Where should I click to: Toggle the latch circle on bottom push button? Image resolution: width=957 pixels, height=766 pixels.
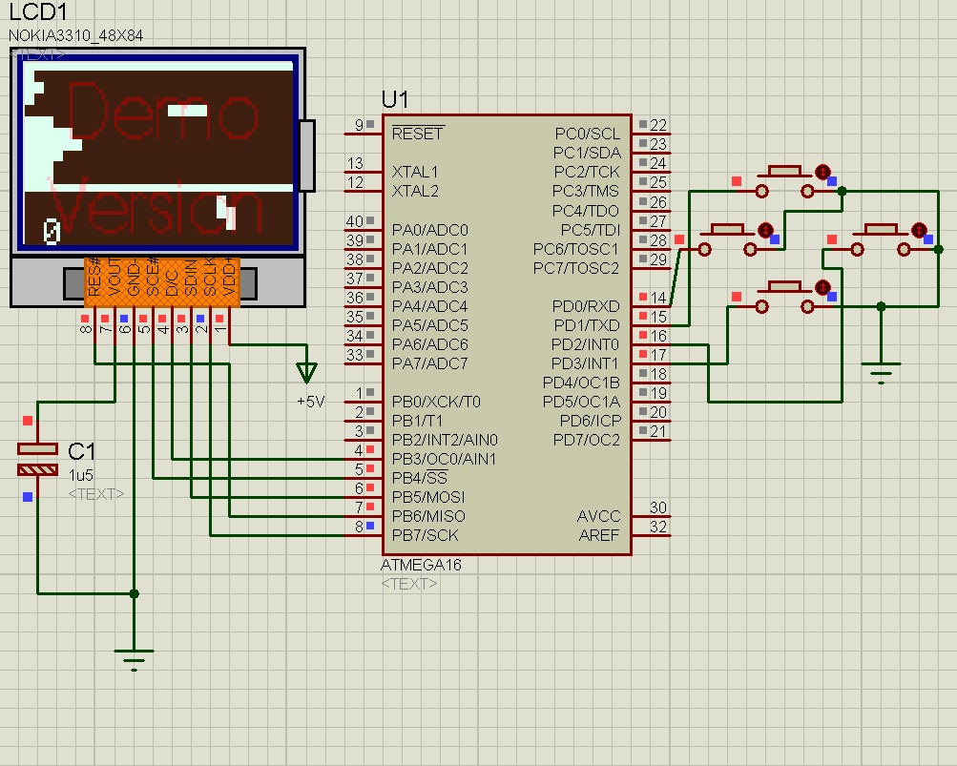[822, 287]
